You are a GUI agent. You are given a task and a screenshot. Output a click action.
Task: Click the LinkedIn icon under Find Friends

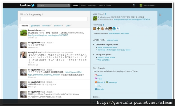96,89
